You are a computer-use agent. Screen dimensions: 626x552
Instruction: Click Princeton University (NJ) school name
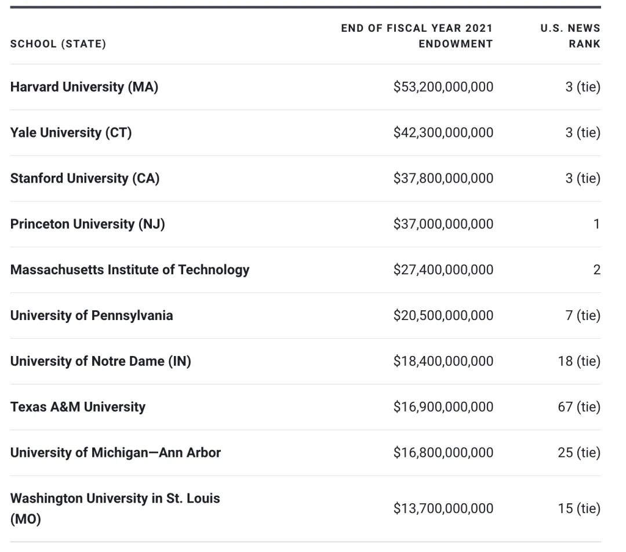point(88,224)
